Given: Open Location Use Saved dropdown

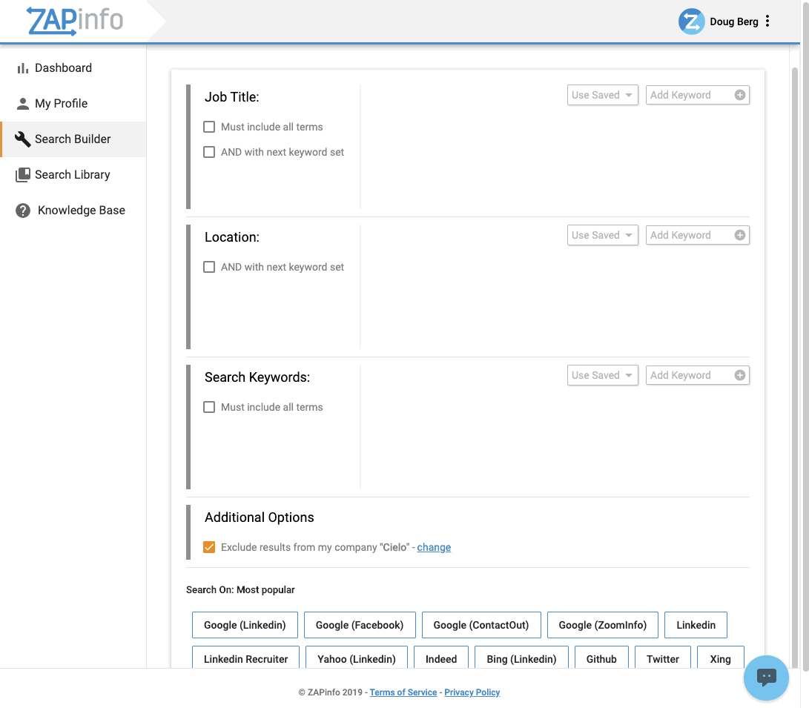Looking at the screenshot, I should [x=603, y=235].
